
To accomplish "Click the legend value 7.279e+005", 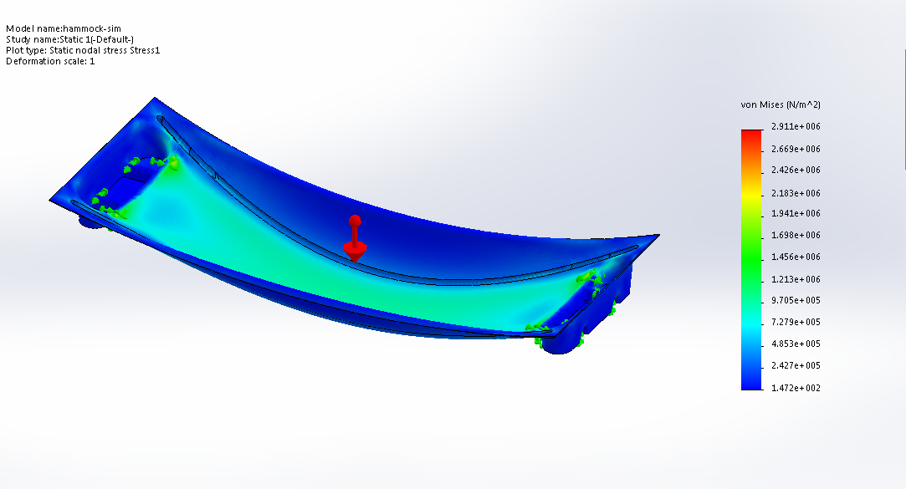I will point(796,322).
